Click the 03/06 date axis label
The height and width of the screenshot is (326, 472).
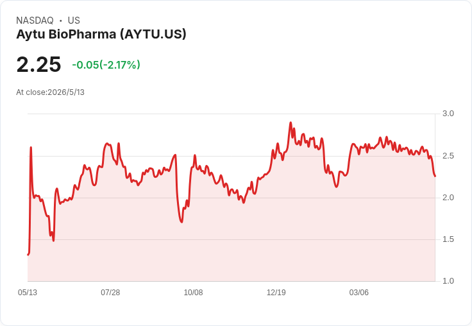coord(359,292)
